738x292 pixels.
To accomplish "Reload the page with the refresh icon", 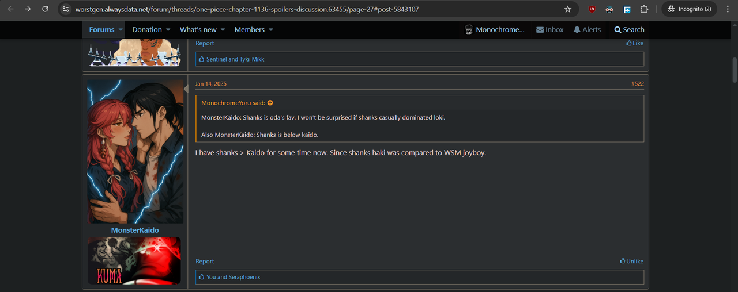I will tap(45, 9).
